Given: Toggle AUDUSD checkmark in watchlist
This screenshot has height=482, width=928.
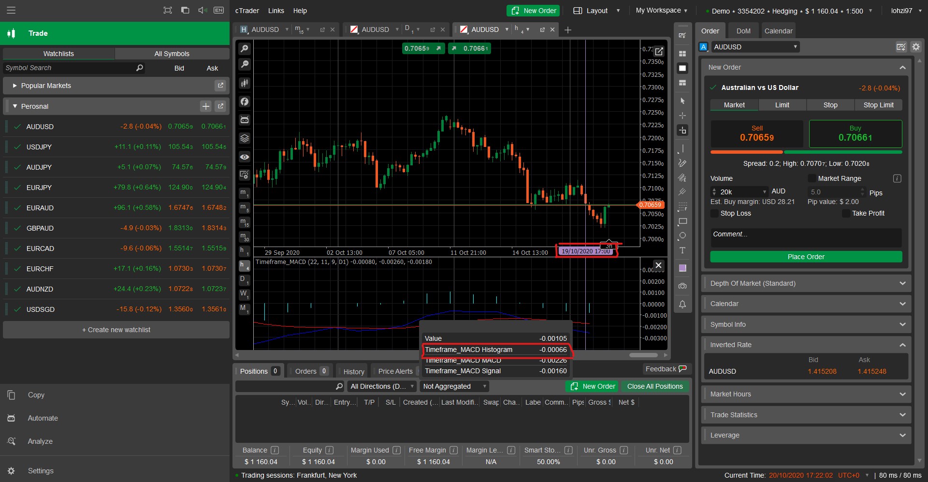Looking at the screenshot, I should point(17,127).
